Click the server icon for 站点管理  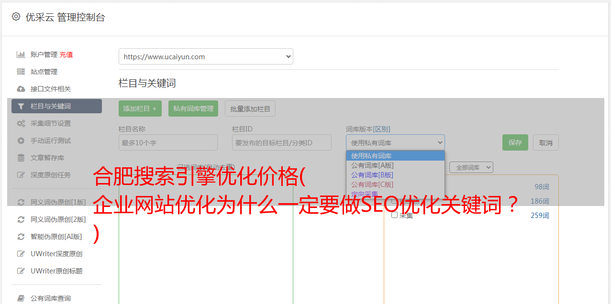[21, 72]
